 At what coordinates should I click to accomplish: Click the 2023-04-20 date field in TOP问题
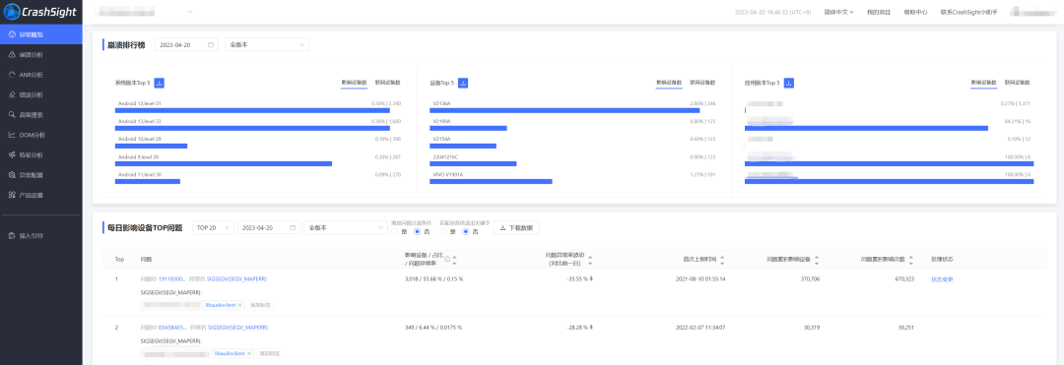[x=269, y=228]
